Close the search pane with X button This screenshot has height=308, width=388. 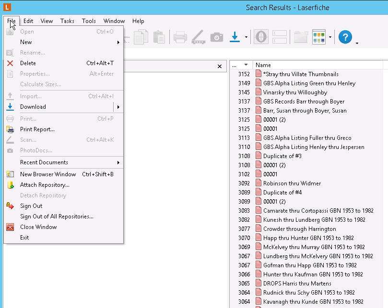(x=220, y=66)
